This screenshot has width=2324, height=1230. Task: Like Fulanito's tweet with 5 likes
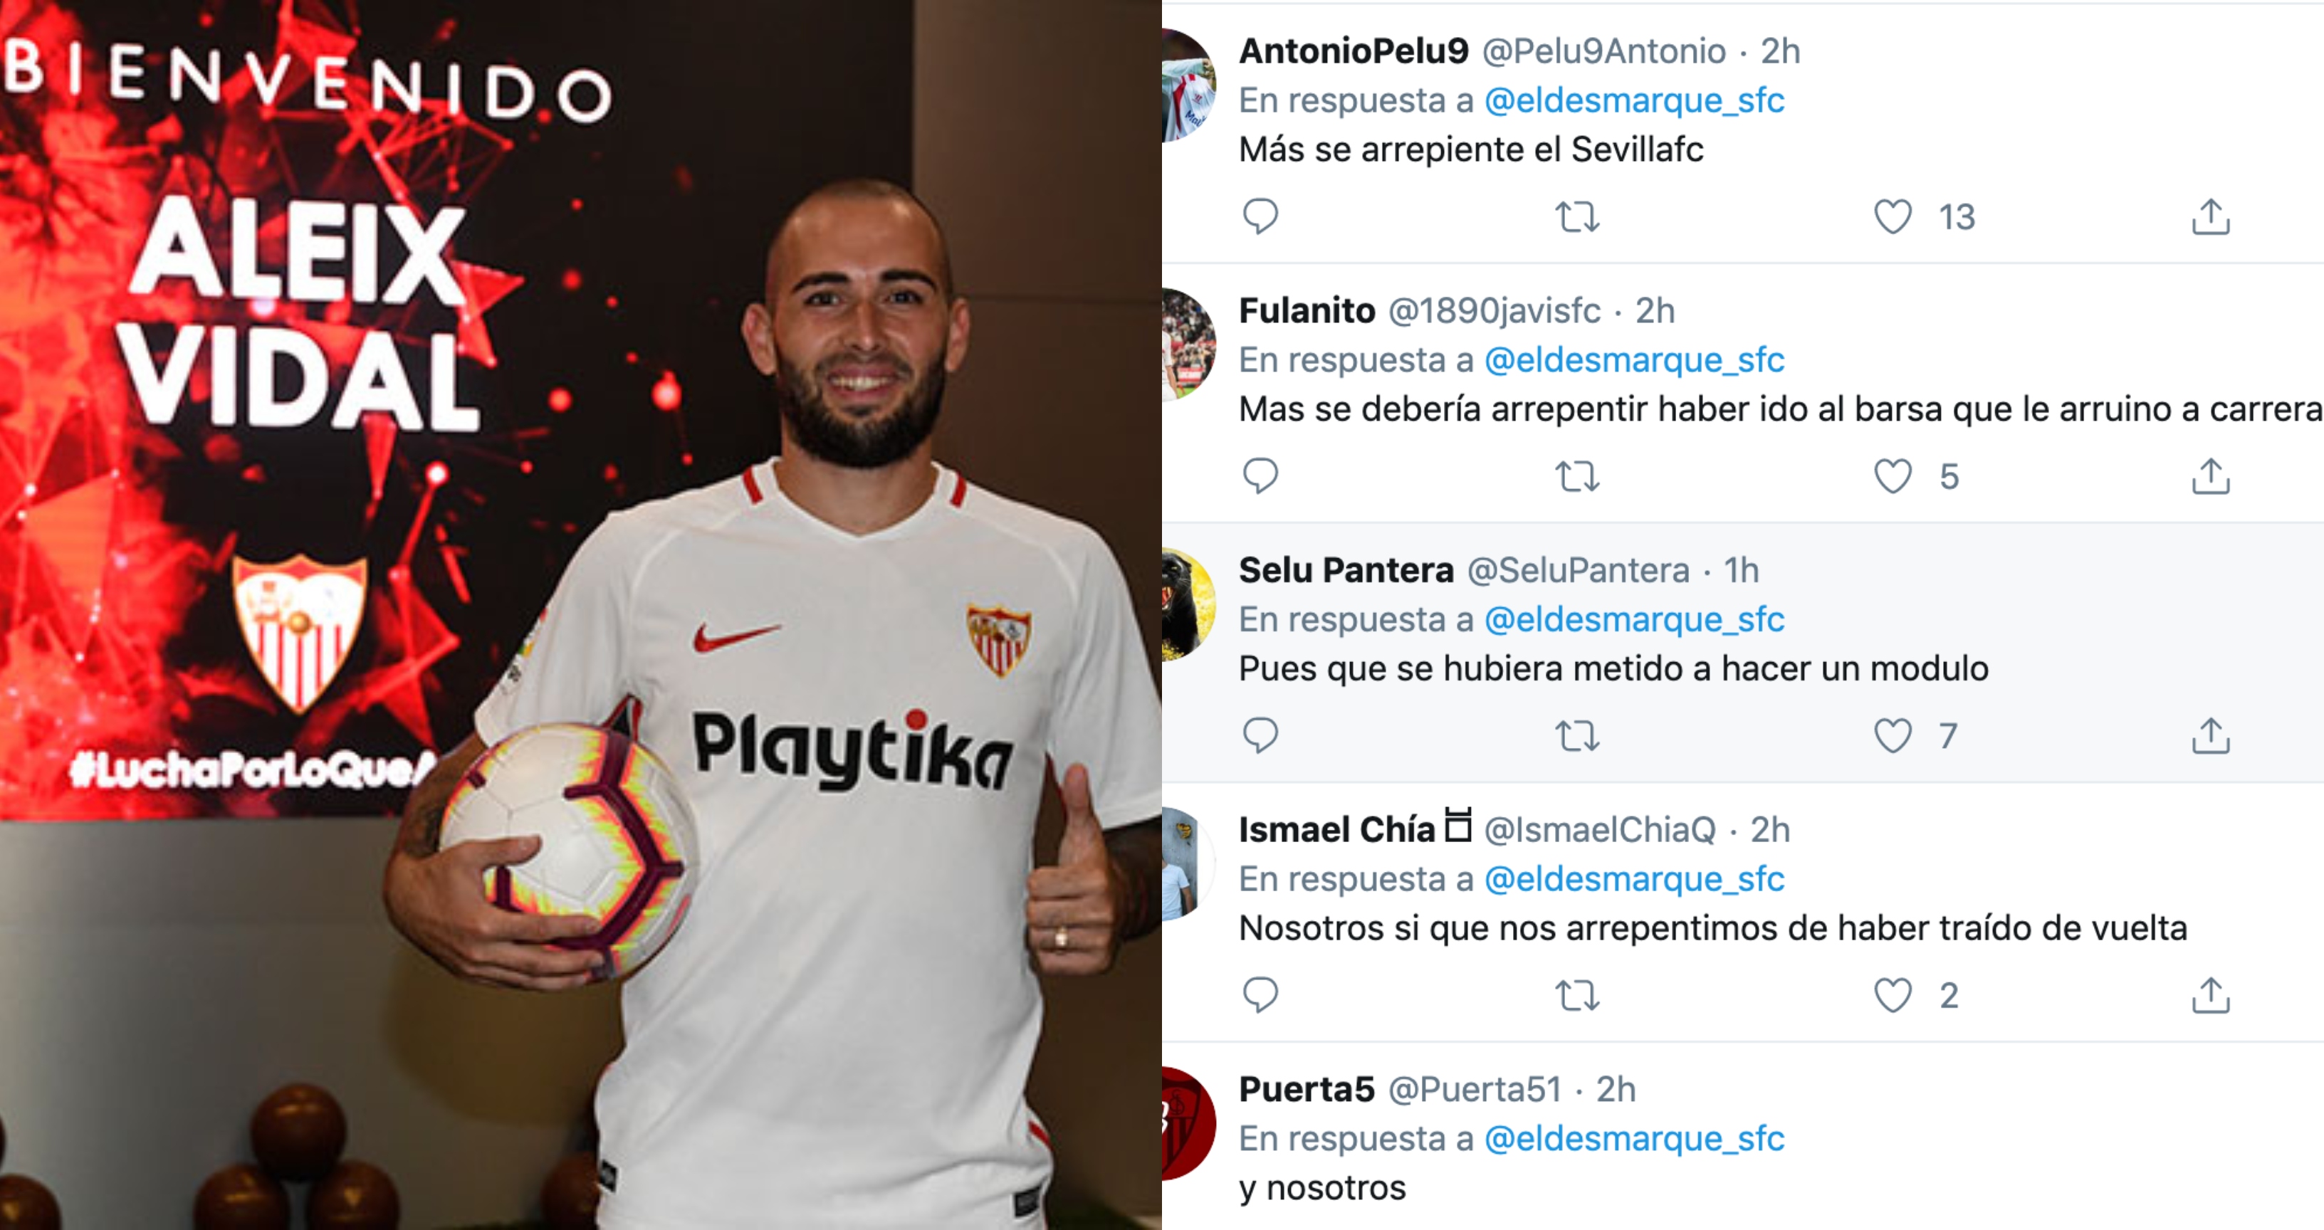click(1892, 476)
